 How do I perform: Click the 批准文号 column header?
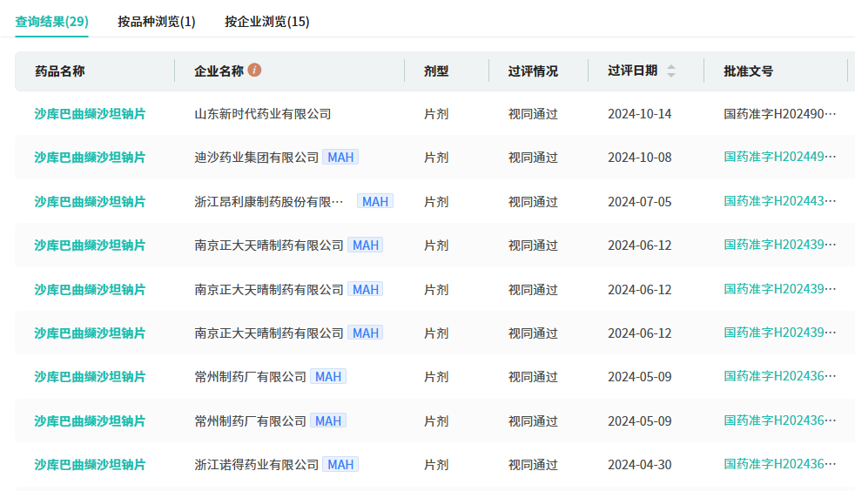point(748,71)
